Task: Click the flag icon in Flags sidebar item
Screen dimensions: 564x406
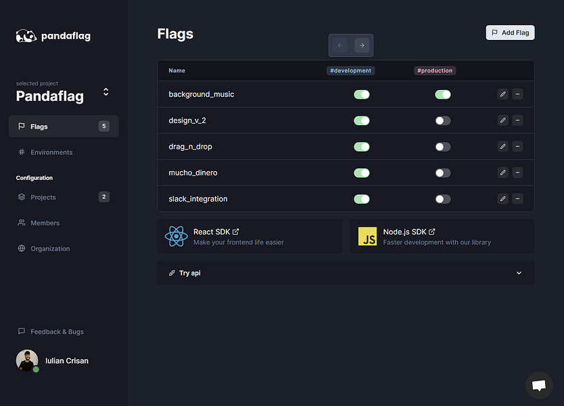Action: click(22, 126)
